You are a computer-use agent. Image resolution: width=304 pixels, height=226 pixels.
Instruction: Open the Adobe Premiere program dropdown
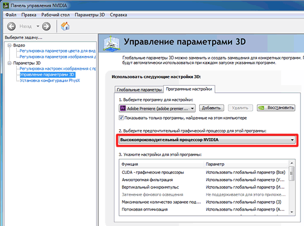[x=157, y=108]
